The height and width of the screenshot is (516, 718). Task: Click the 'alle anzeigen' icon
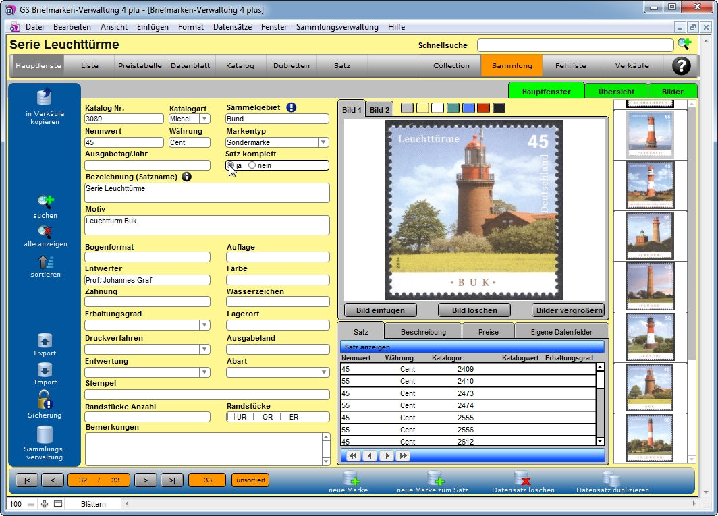point(45,232)
